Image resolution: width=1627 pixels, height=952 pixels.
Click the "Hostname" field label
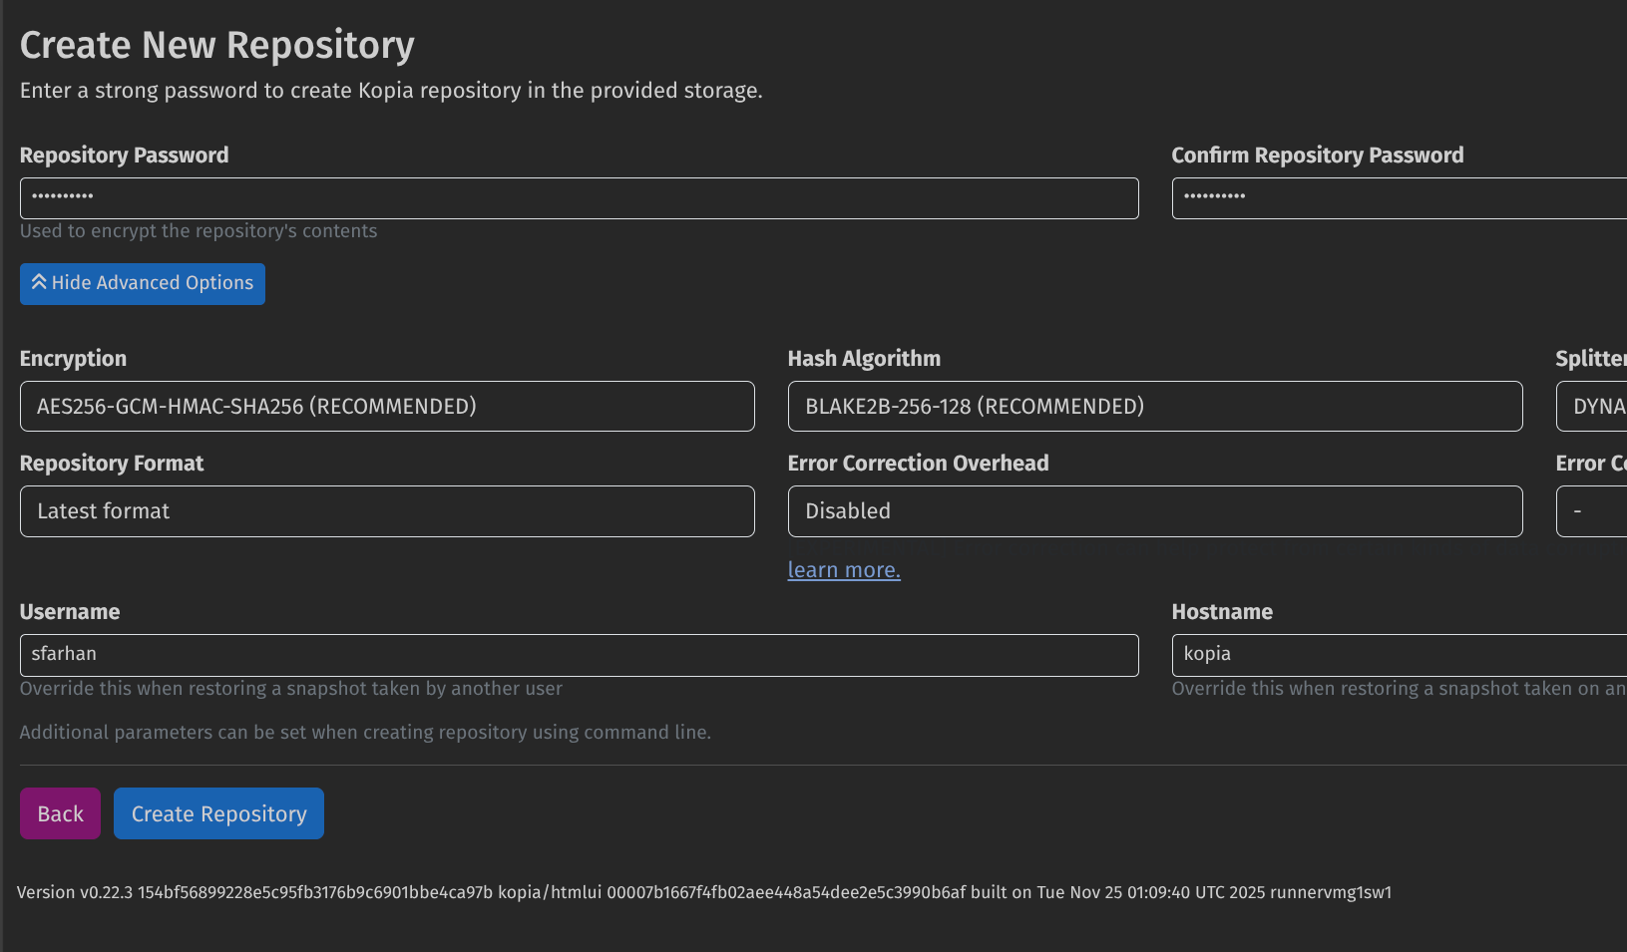coord(1222,612)
